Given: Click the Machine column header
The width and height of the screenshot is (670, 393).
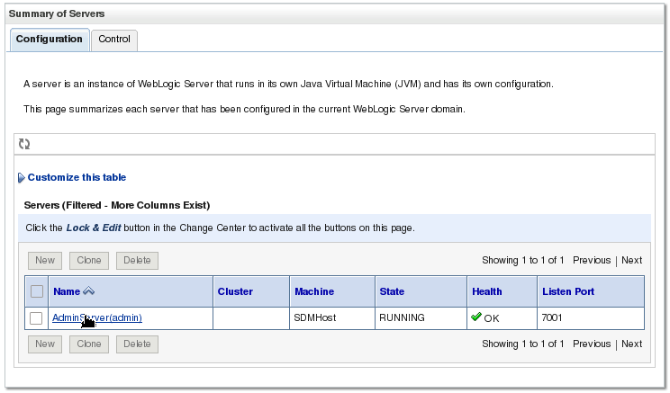Looking at the screenshot, I should (x=314, y=291).
